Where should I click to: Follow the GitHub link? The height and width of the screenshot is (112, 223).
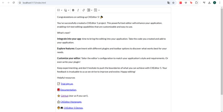[x=64, y=96]
